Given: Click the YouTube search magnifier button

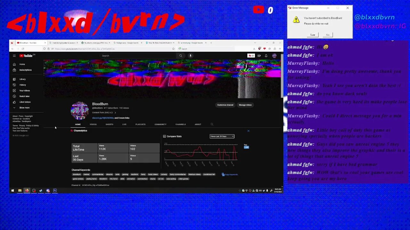Looking at the screenshot, I should point(181,56).
